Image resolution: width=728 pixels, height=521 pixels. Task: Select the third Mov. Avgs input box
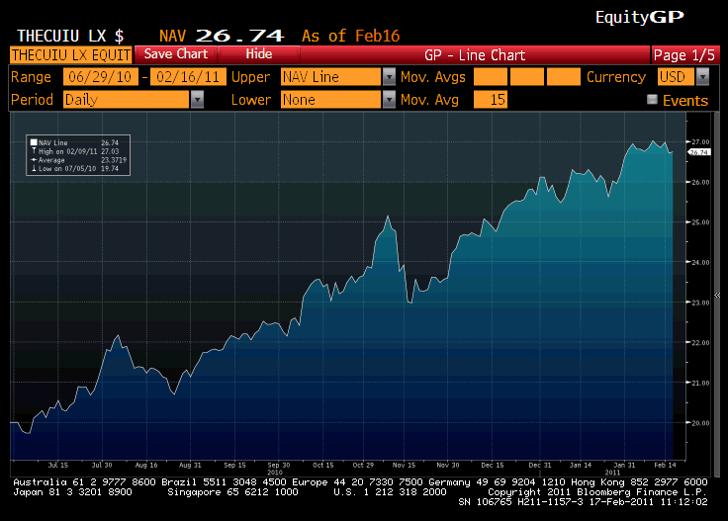coord(564,76)
